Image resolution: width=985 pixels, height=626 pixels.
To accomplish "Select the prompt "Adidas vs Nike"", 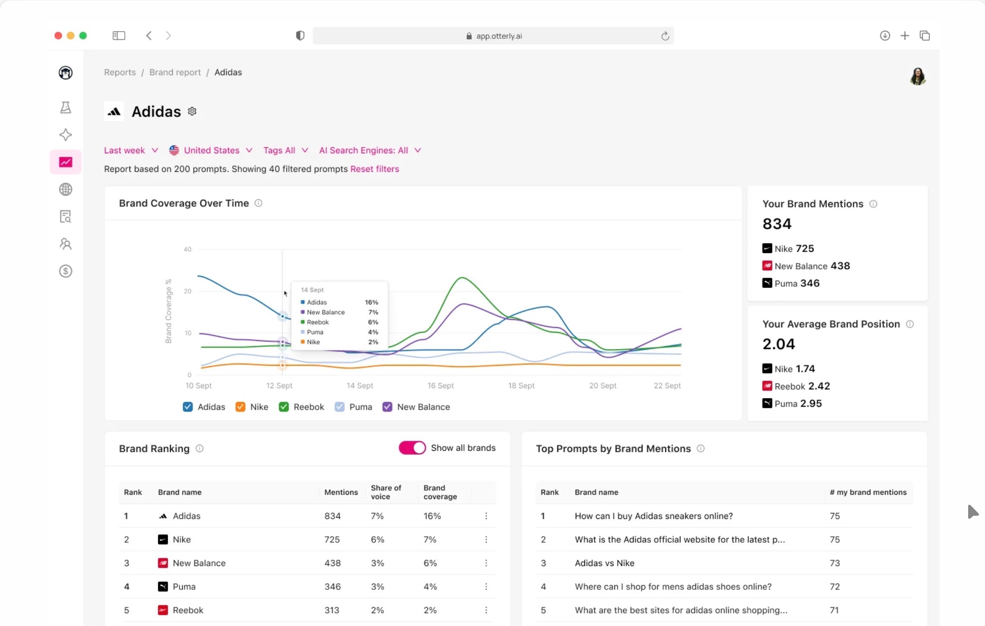I will (x=604, y=563).
